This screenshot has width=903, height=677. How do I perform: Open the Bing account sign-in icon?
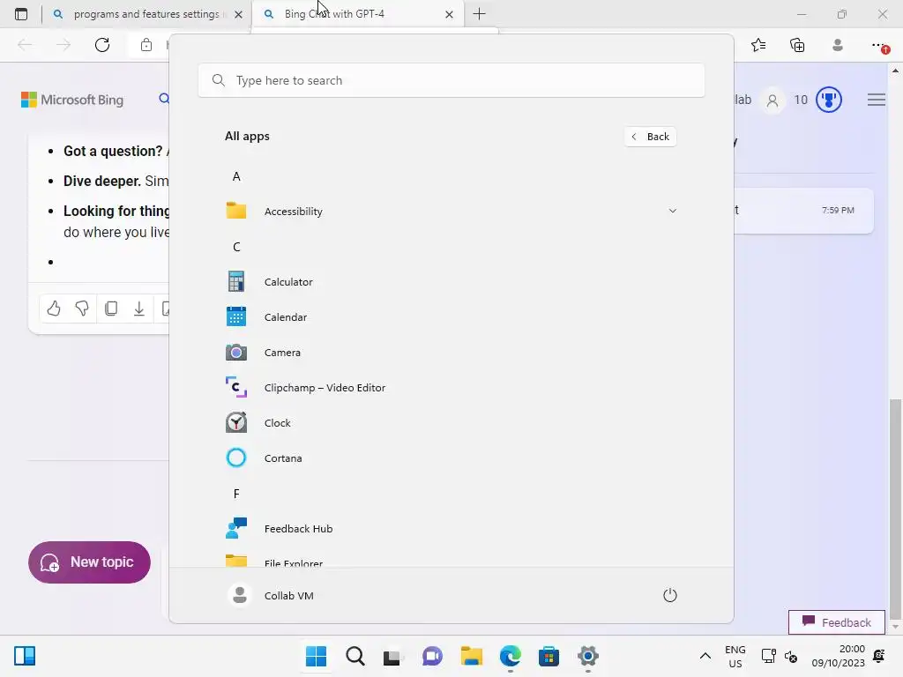pos(772,100)
